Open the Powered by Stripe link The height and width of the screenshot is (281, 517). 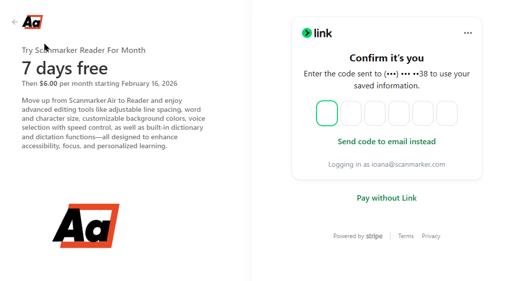pyautogui.click(x=358, y=237)
